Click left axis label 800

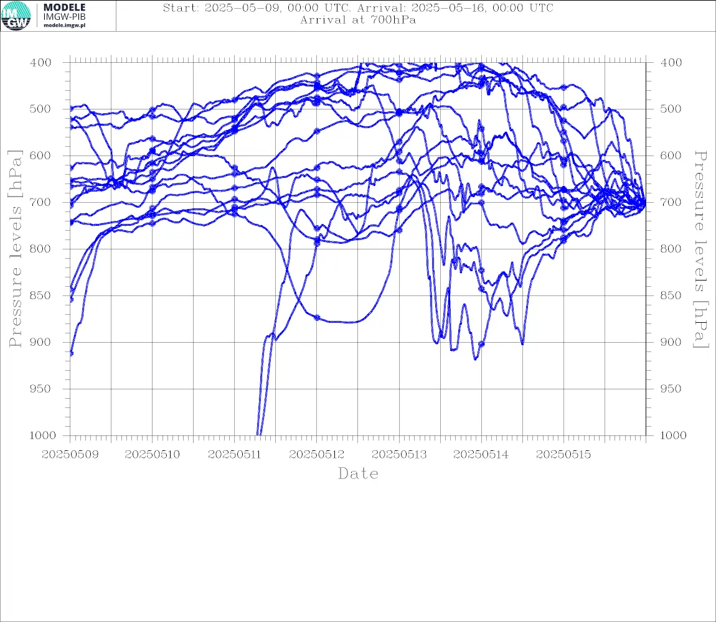(40, 249)
